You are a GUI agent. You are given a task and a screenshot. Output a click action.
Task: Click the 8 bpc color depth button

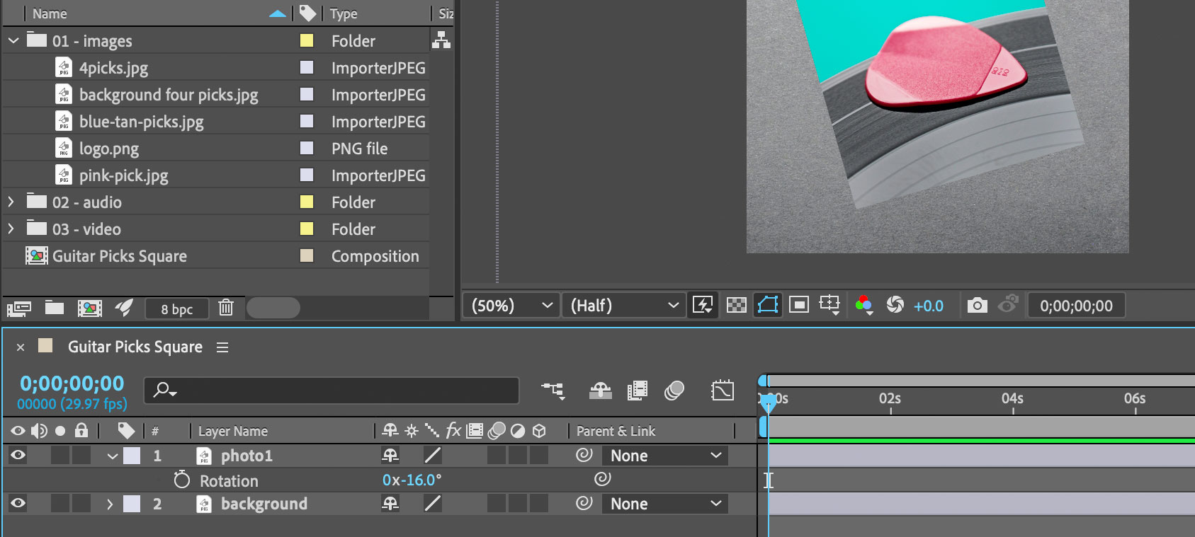[176, 308]
